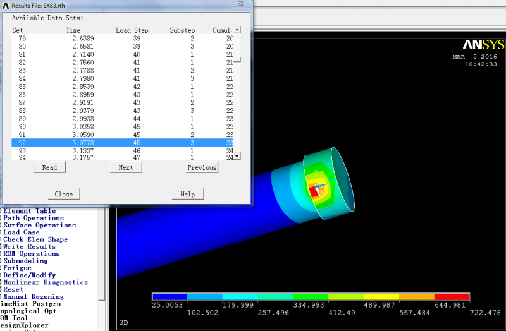Click the data set list scroll down arrow
The image size is (506, 331).
tap(237, 156)
